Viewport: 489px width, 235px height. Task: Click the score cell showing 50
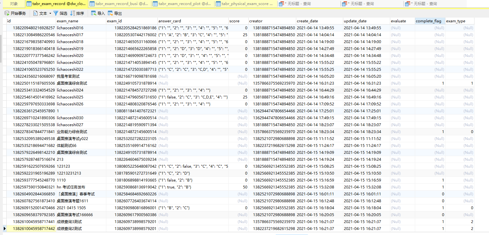239,187
